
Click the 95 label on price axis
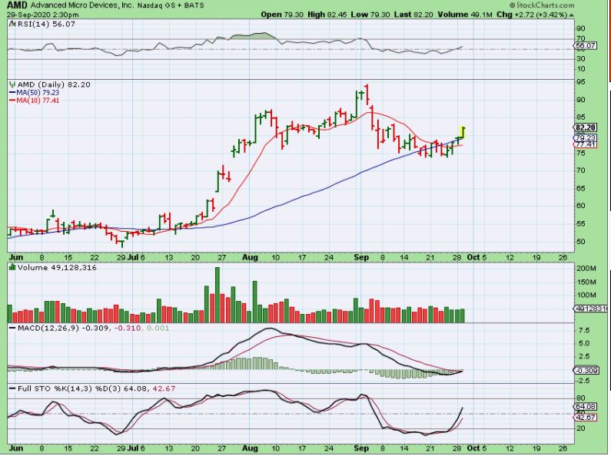581,82
